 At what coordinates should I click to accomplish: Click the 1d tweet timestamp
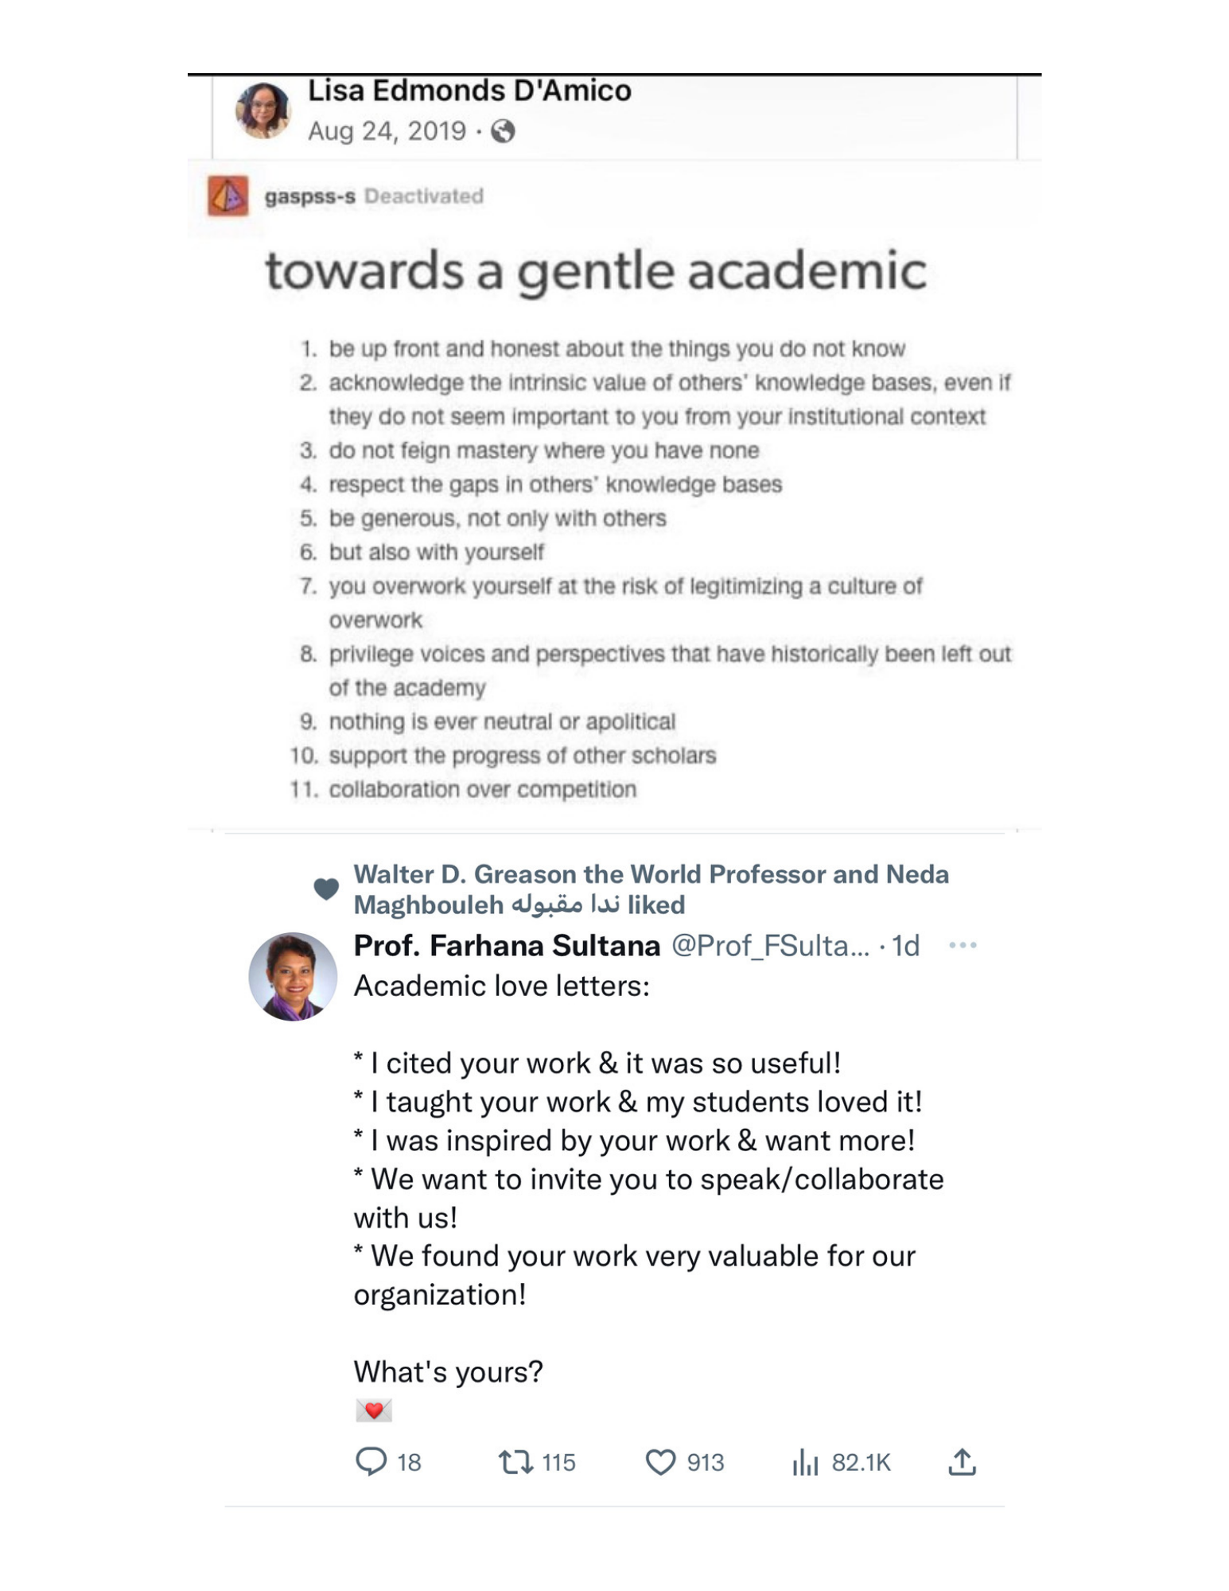pyautogui.click(x=905, y=945)
